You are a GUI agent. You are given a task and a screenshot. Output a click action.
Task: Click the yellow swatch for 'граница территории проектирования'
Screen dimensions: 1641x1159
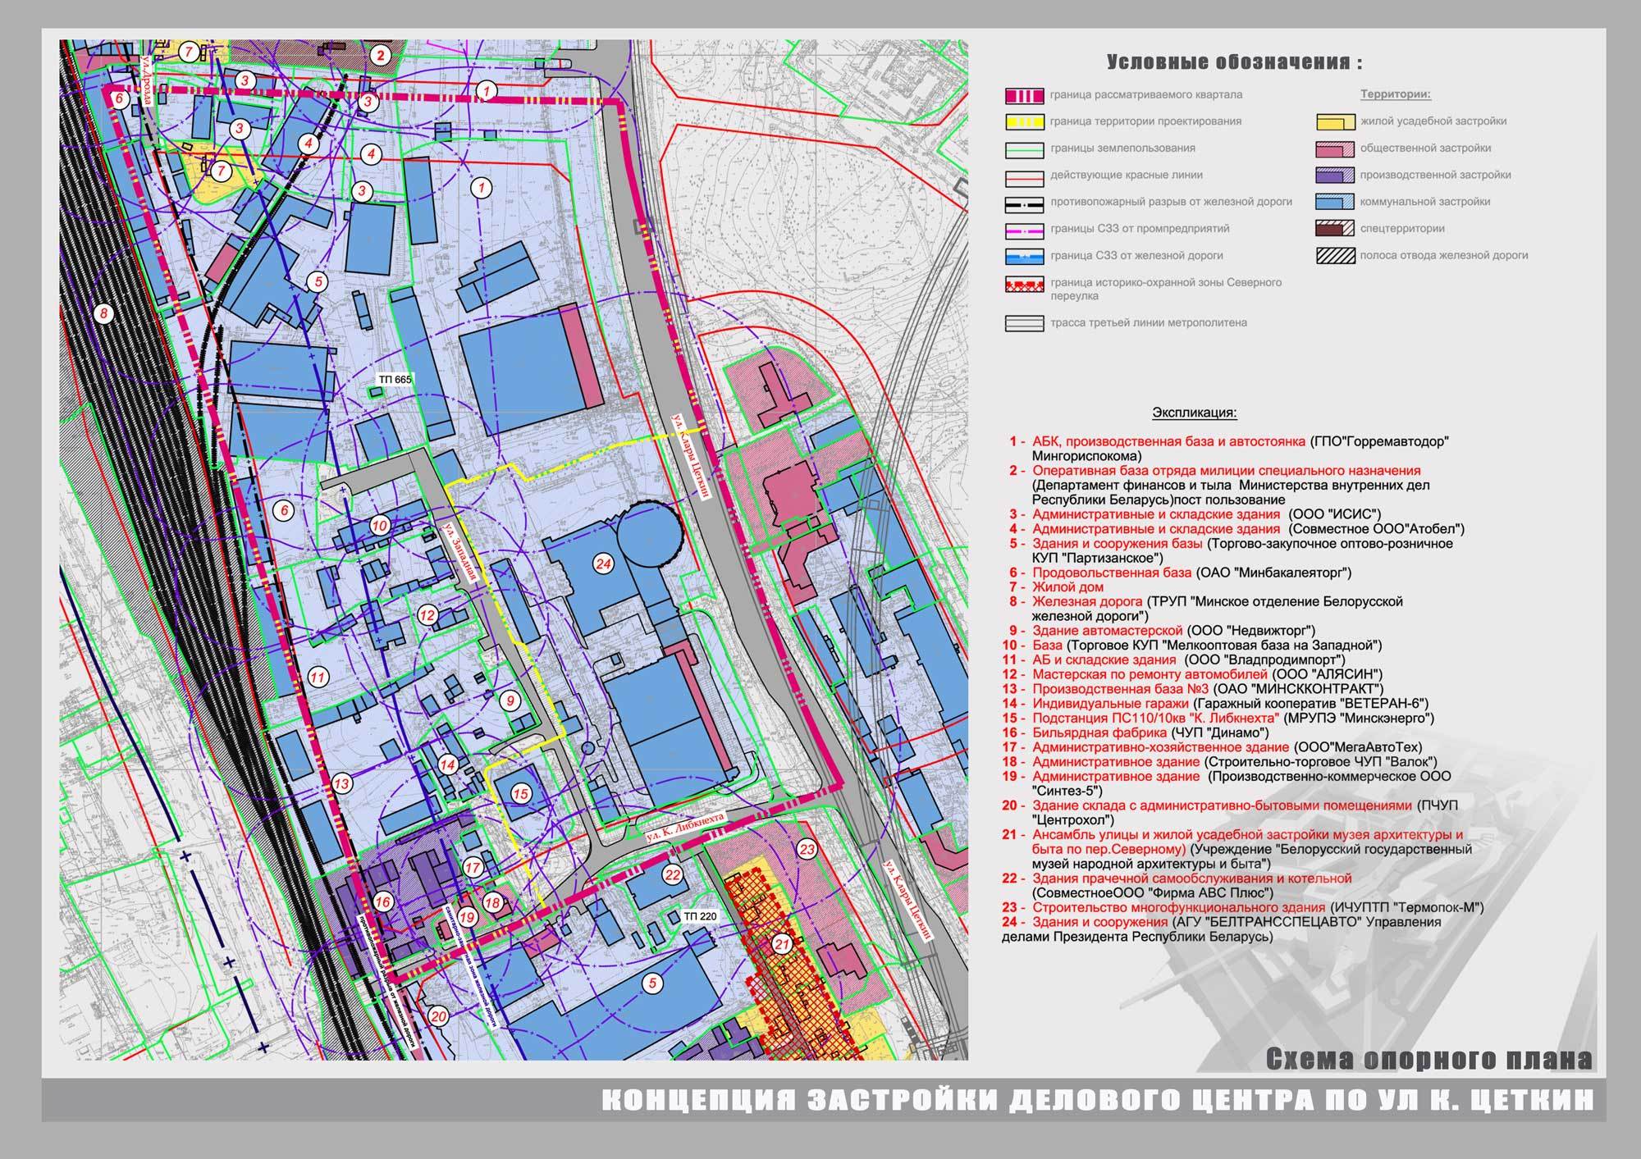click(1025, 122)
